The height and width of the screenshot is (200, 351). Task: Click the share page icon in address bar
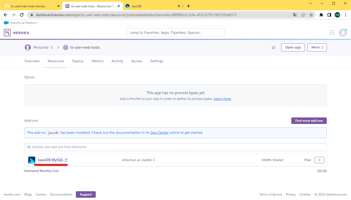coord(303,15)
